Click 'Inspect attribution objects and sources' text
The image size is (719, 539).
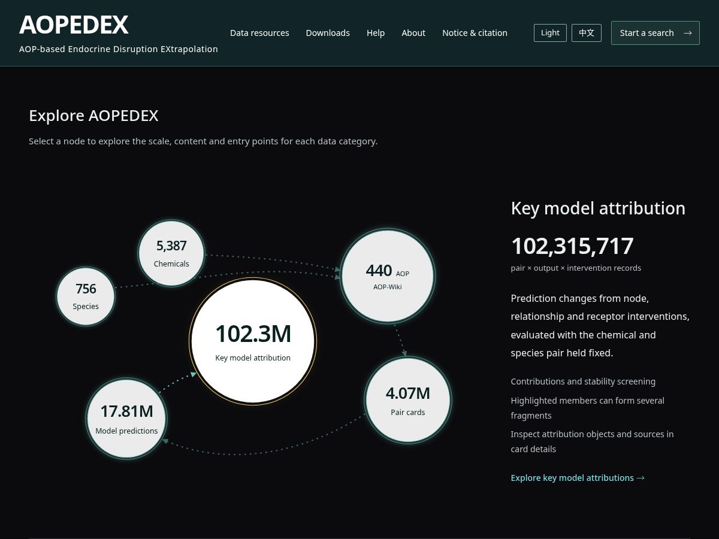(592, 441)
